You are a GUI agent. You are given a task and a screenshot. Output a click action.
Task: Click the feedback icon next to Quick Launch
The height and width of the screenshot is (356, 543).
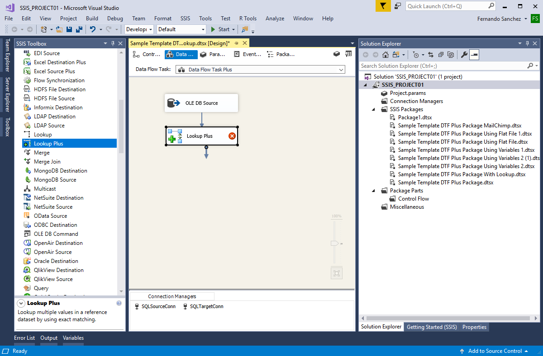(x=398, y=6)
